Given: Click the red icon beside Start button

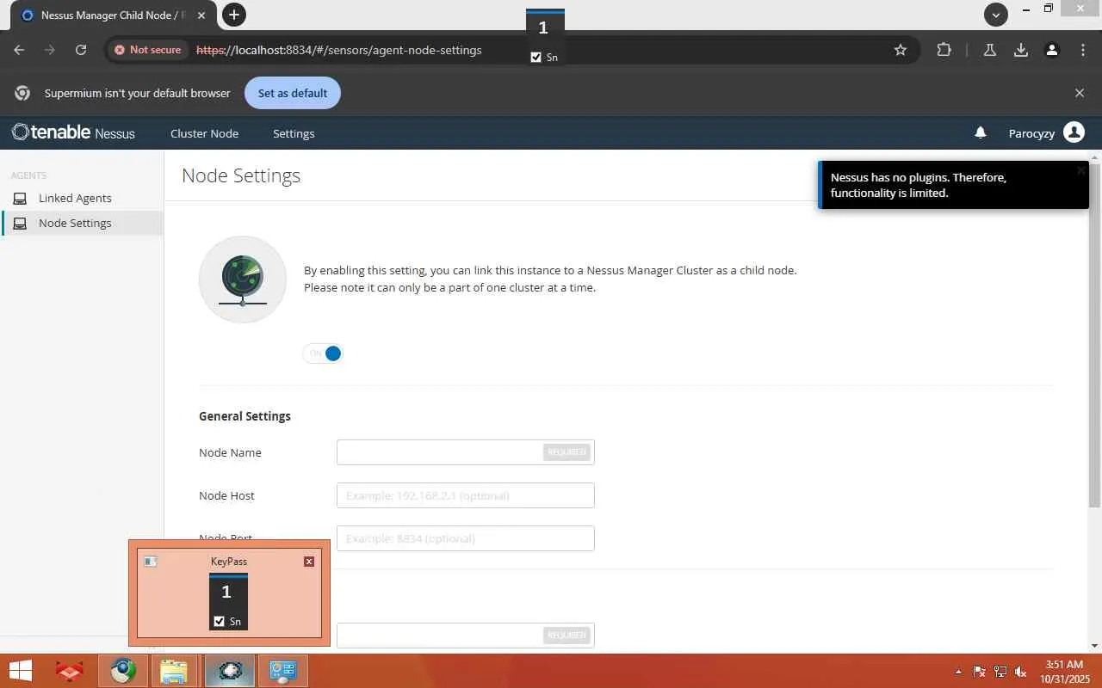Looking at the screenshot, I should coord(70,671).
